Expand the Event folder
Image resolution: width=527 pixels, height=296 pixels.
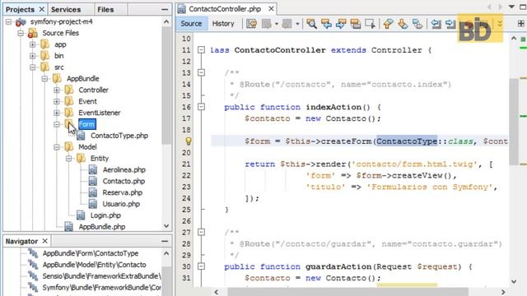57,101
